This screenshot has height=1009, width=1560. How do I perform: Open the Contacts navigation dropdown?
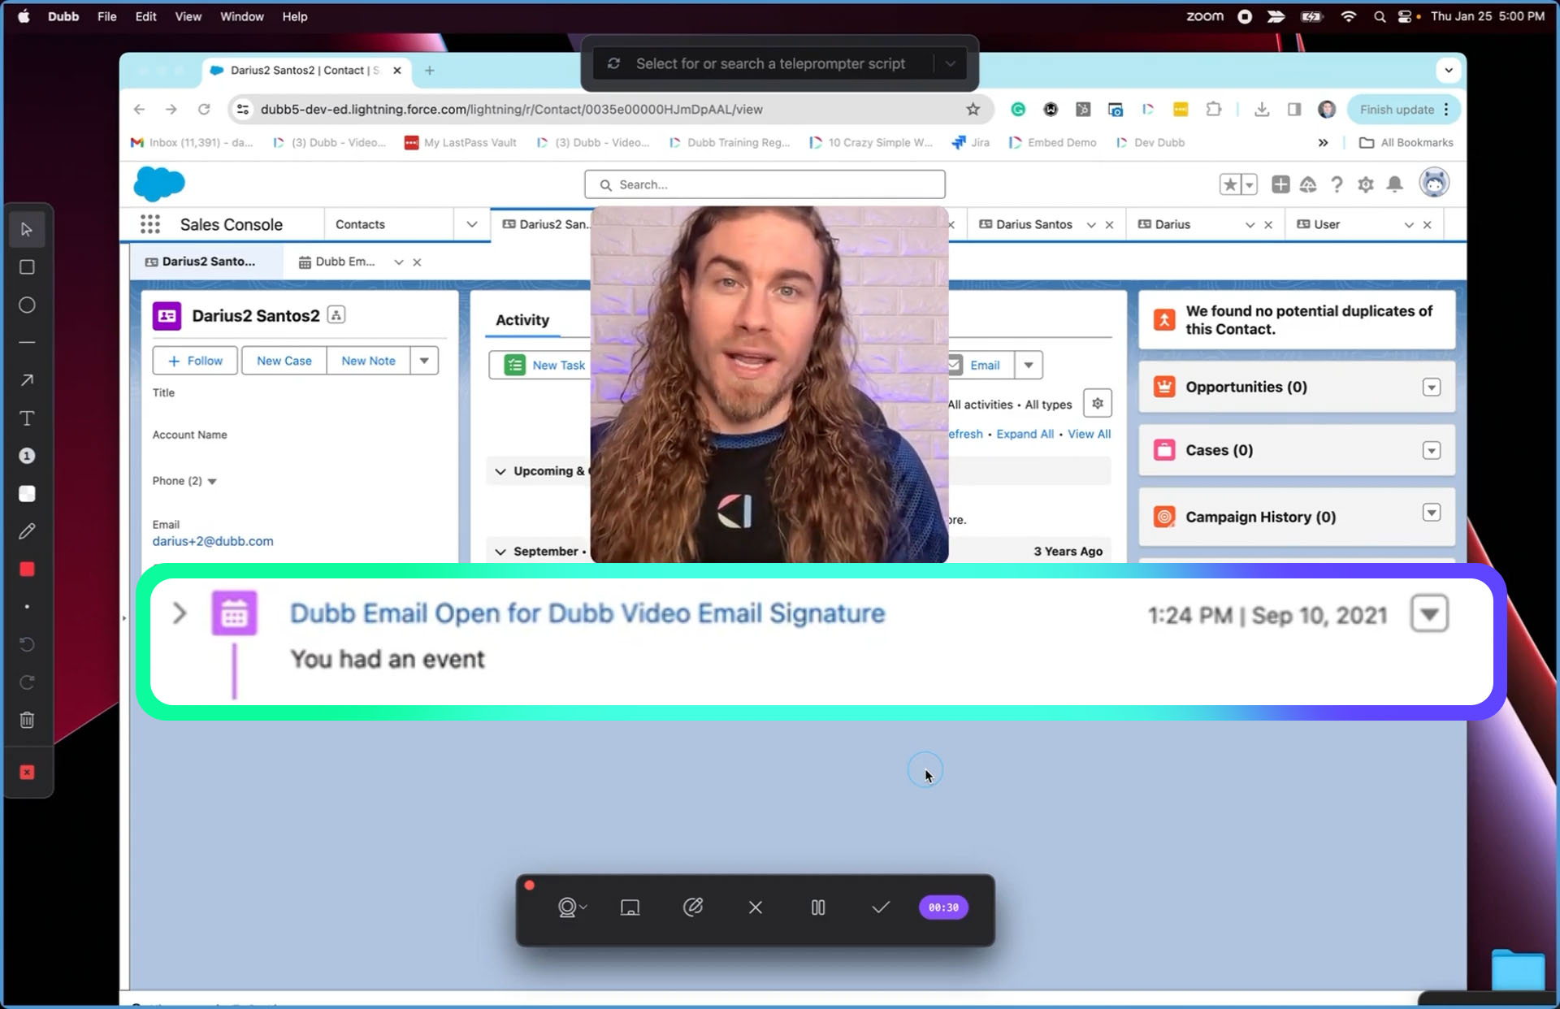[x=471, y=224]
